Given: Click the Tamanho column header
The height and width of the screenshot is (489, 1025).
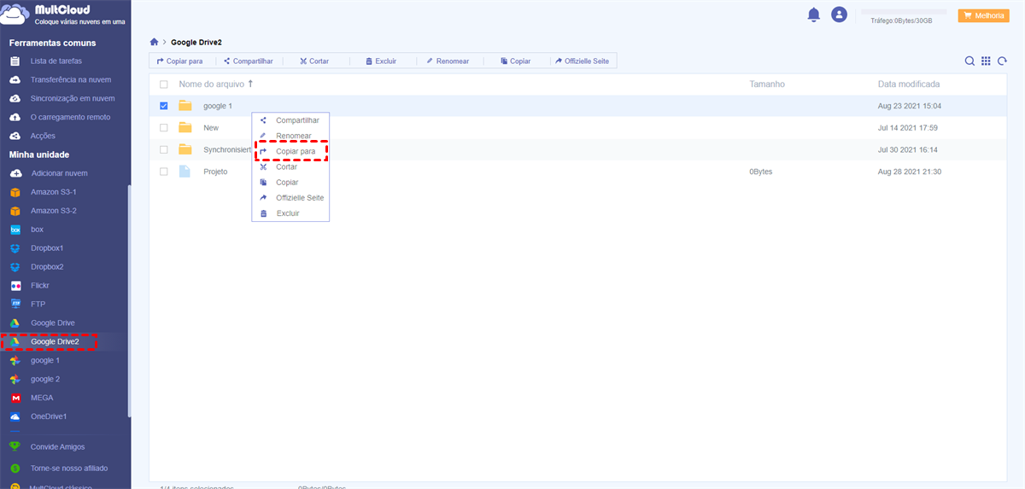Looking at the screenshot, I should click(x=767, y=84).
